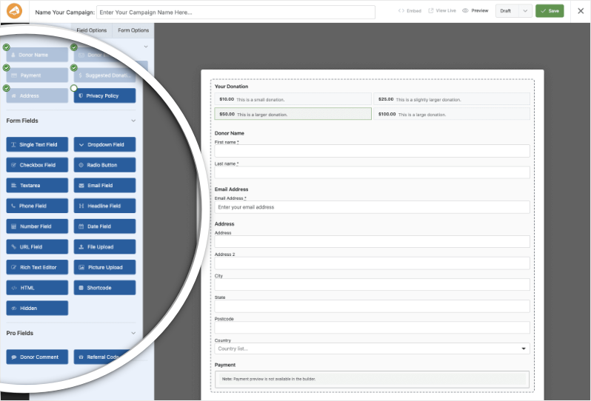
Task: Click the View Live link
Action: [x=442, y=11]
